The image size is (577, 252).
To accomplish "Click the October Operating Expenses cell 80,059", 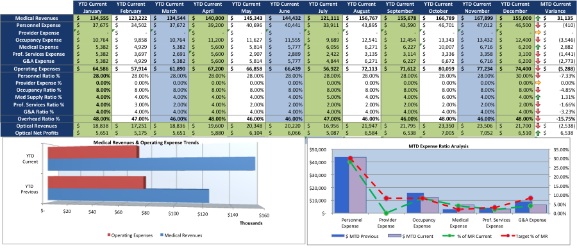I will click(439, 69).
